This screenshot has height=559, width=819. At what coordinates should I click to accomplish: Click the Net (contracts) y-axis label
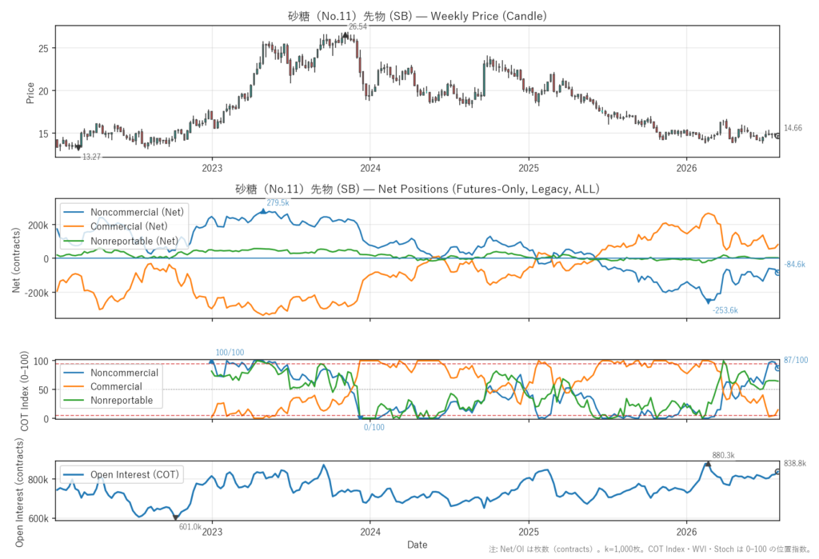pyautogui.click(x=16, y=260)
